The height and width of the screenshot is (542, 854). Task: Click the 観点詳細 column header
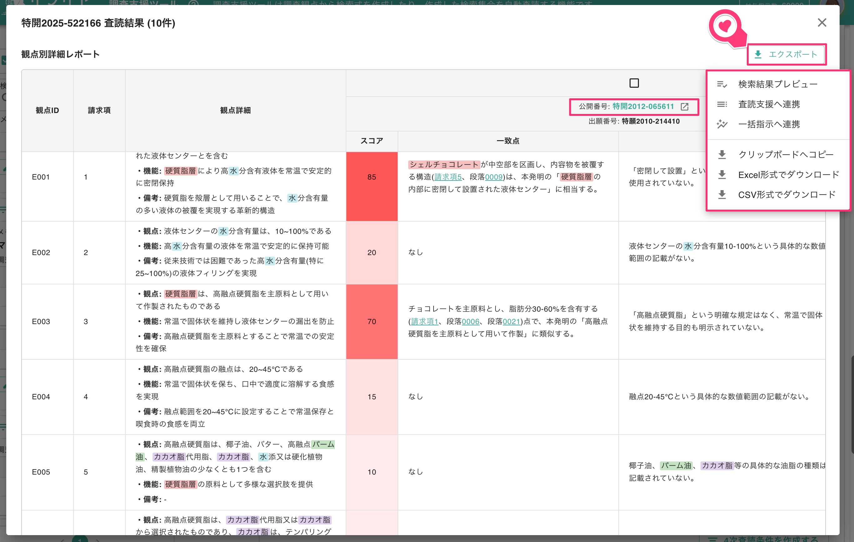pyautogui.click(x=235, y=110)
